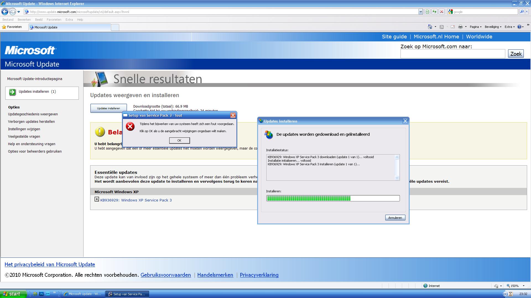Image resolution: width=531 pixels, height=298 pixels.
Task: Stop page loading with the red X icon
Action: [x=442, y=12]
